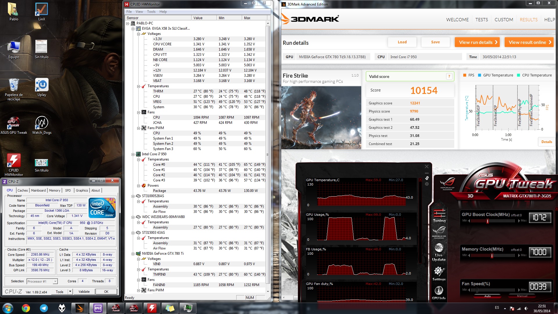
Task: Click the help question mark by Valid score
Action: (x=449, y=76)
